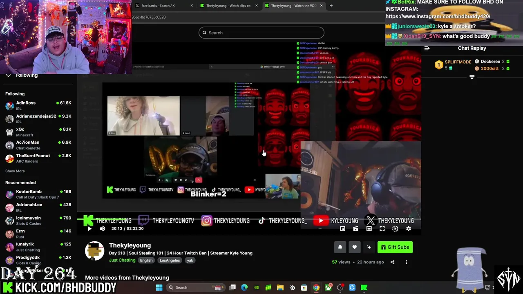The width and height of the screenshot is (523, 294).
Task: Collapse the Chat Replay panel
Action: point(427,48)
